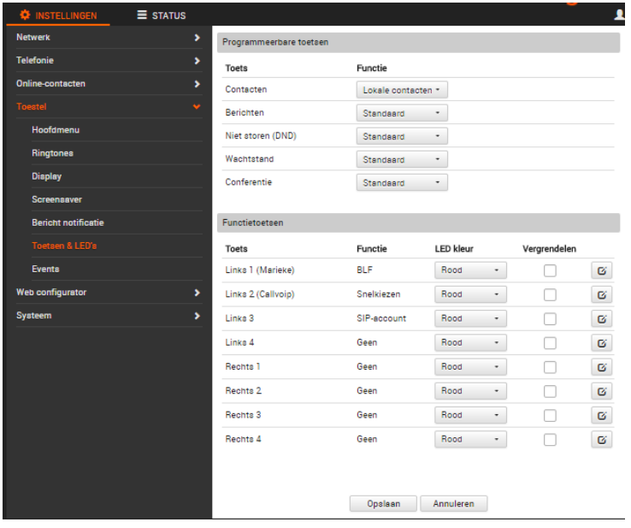The width and height of the screenshot is (631, 528).
Task: Expand the Telefonie menu section
Action: [109, 61]
